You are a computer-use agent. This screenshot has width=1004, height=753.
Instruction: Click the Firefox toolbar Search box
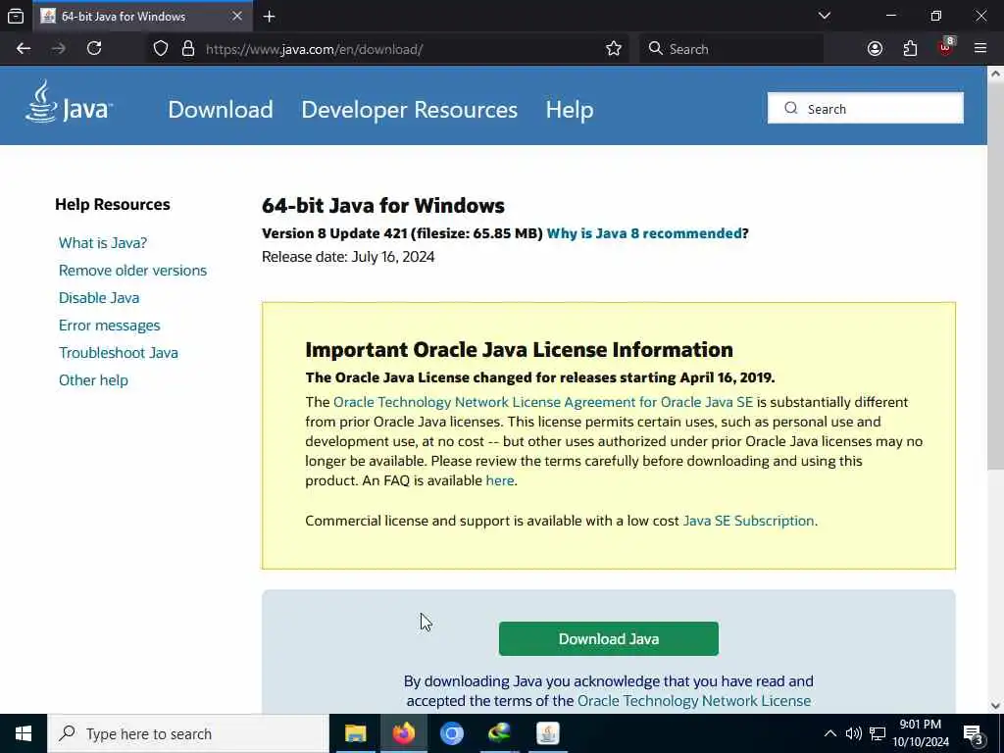point(731,49)
